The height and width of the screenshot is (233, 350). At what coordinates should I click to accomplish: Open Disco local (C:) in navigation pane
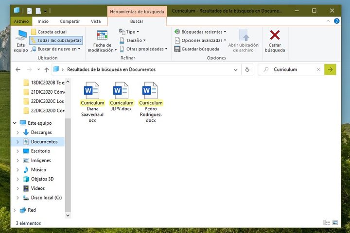(42, 198)
